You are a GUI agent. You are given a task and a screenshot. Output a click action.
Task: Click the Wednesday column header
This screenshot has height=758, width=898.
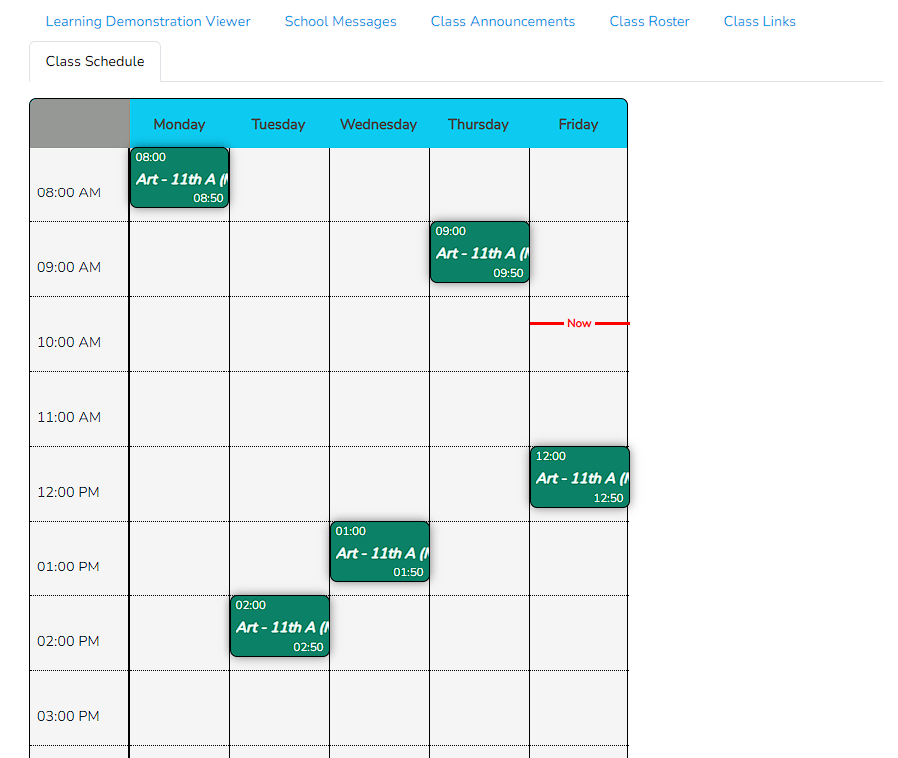(x=378, y=124)
